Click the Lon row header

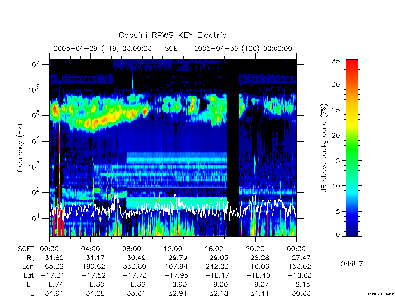[x=28, y=266]
